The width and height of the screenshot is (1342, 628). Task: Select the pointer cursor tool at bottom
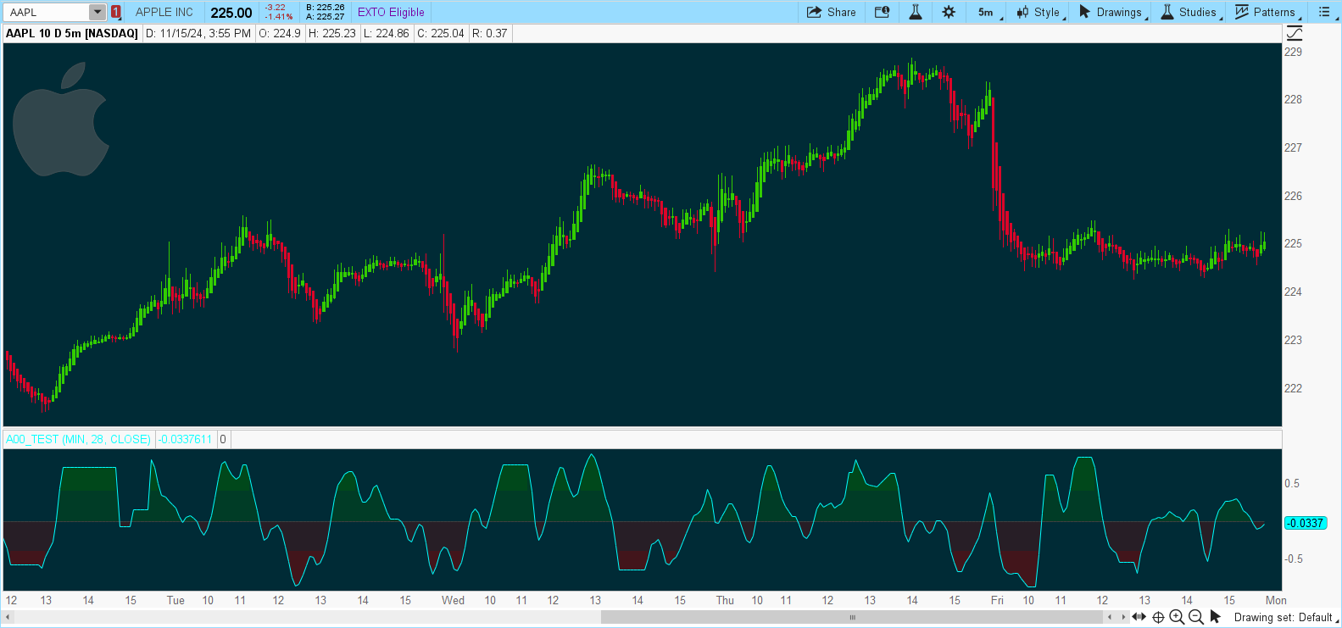[1216, 617]
